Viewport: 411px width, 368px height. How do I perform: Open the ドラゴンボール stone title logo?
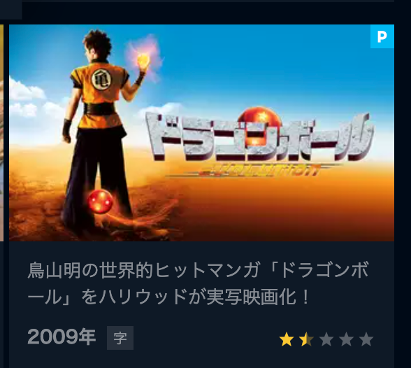coord(259,136)
